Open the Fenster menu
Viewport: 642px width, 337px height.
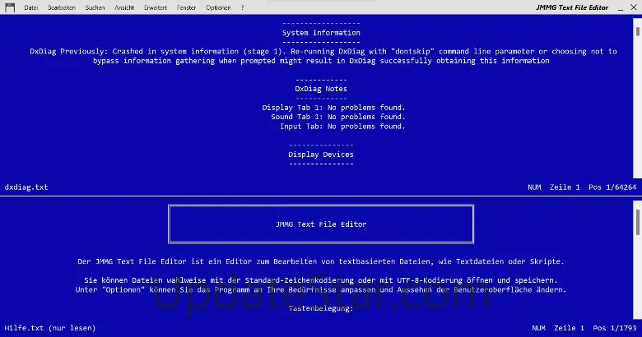tap(186, 7)
